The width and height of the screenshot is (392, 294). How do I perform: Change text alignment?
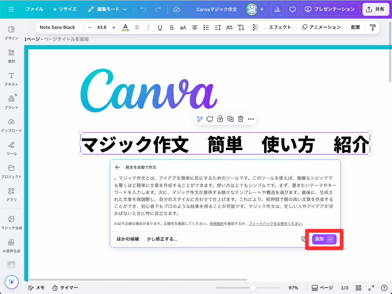pos(194,27)
